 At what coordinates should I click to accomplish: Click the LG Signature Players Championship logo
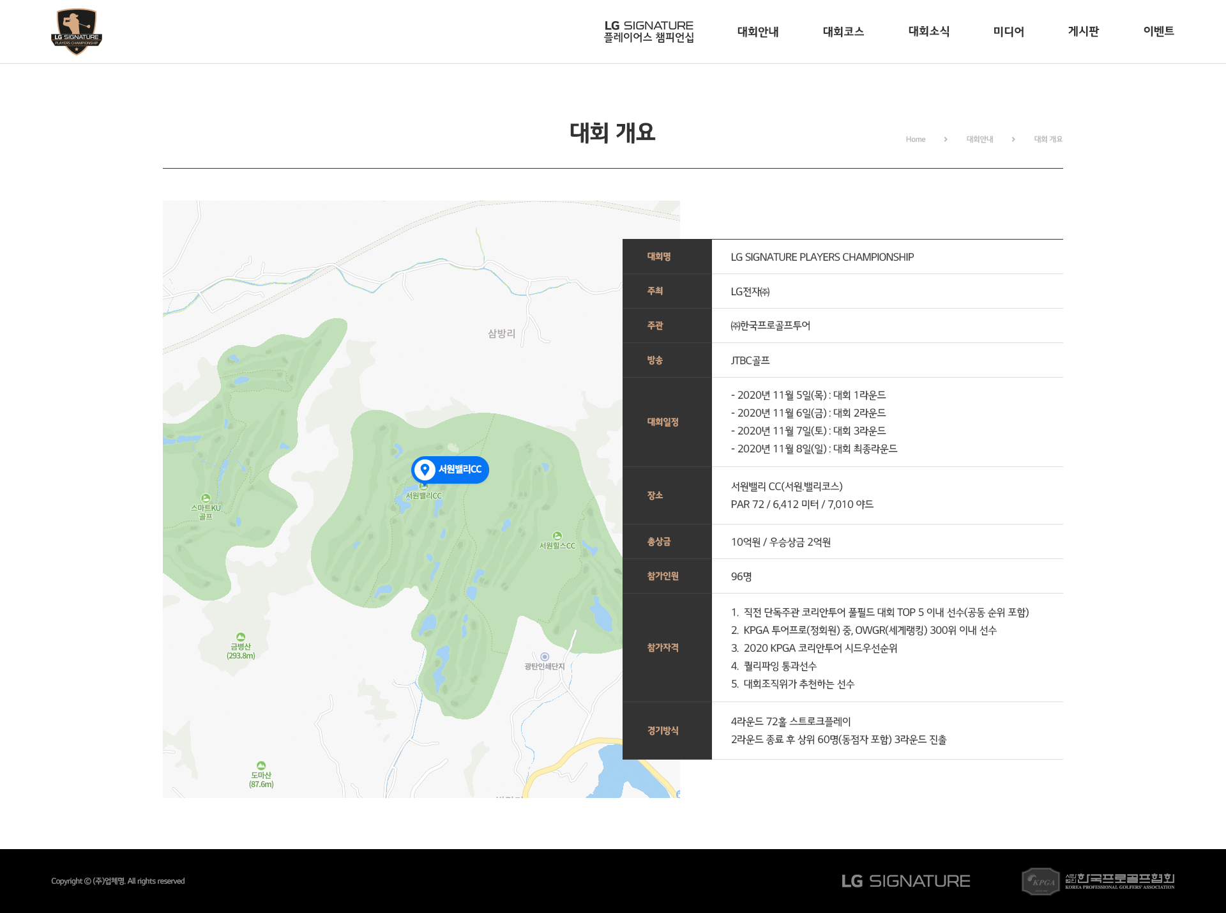77,31
